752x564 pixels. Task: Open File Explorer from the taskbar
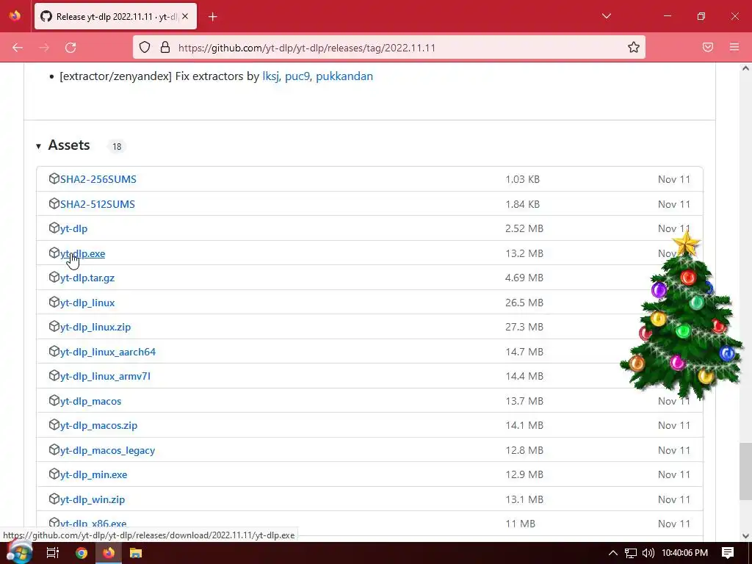(x=136, y=553)
